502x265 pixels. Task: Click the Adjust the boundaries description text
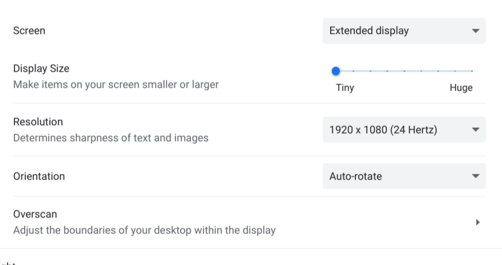pyautogui.click(x=144, y=231)
